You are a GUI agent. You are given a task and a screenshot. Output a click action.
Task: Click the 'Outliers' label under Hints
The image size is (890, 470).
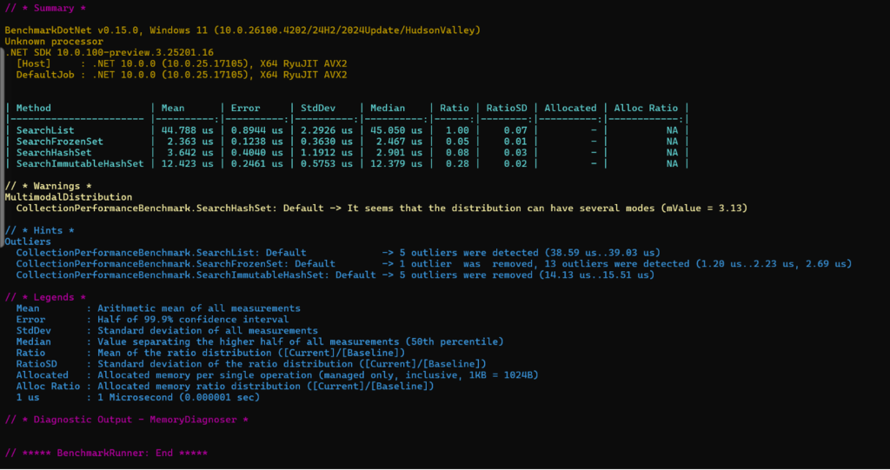[x=28, y=242]
